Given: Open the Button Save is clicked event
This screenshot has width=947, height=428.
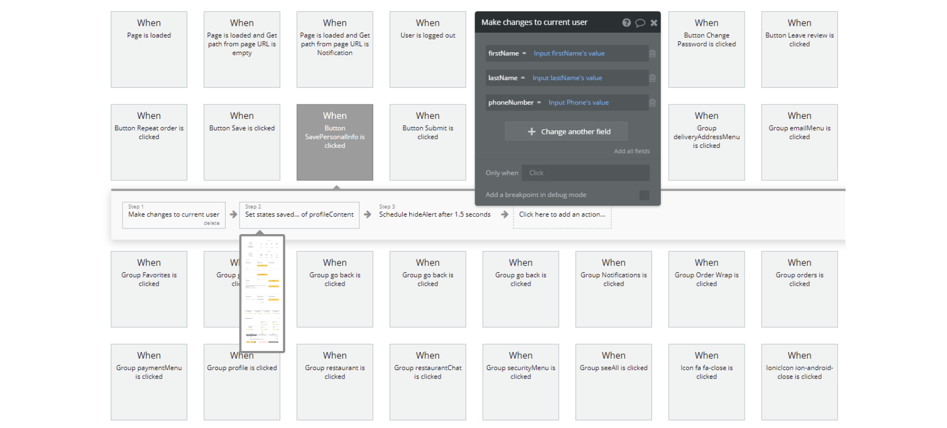Looking at the screenshot, I should (242, 142).
